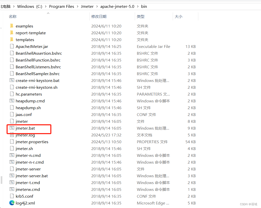
Task: Sort by the 修改日期 column header
Action: 99,16
